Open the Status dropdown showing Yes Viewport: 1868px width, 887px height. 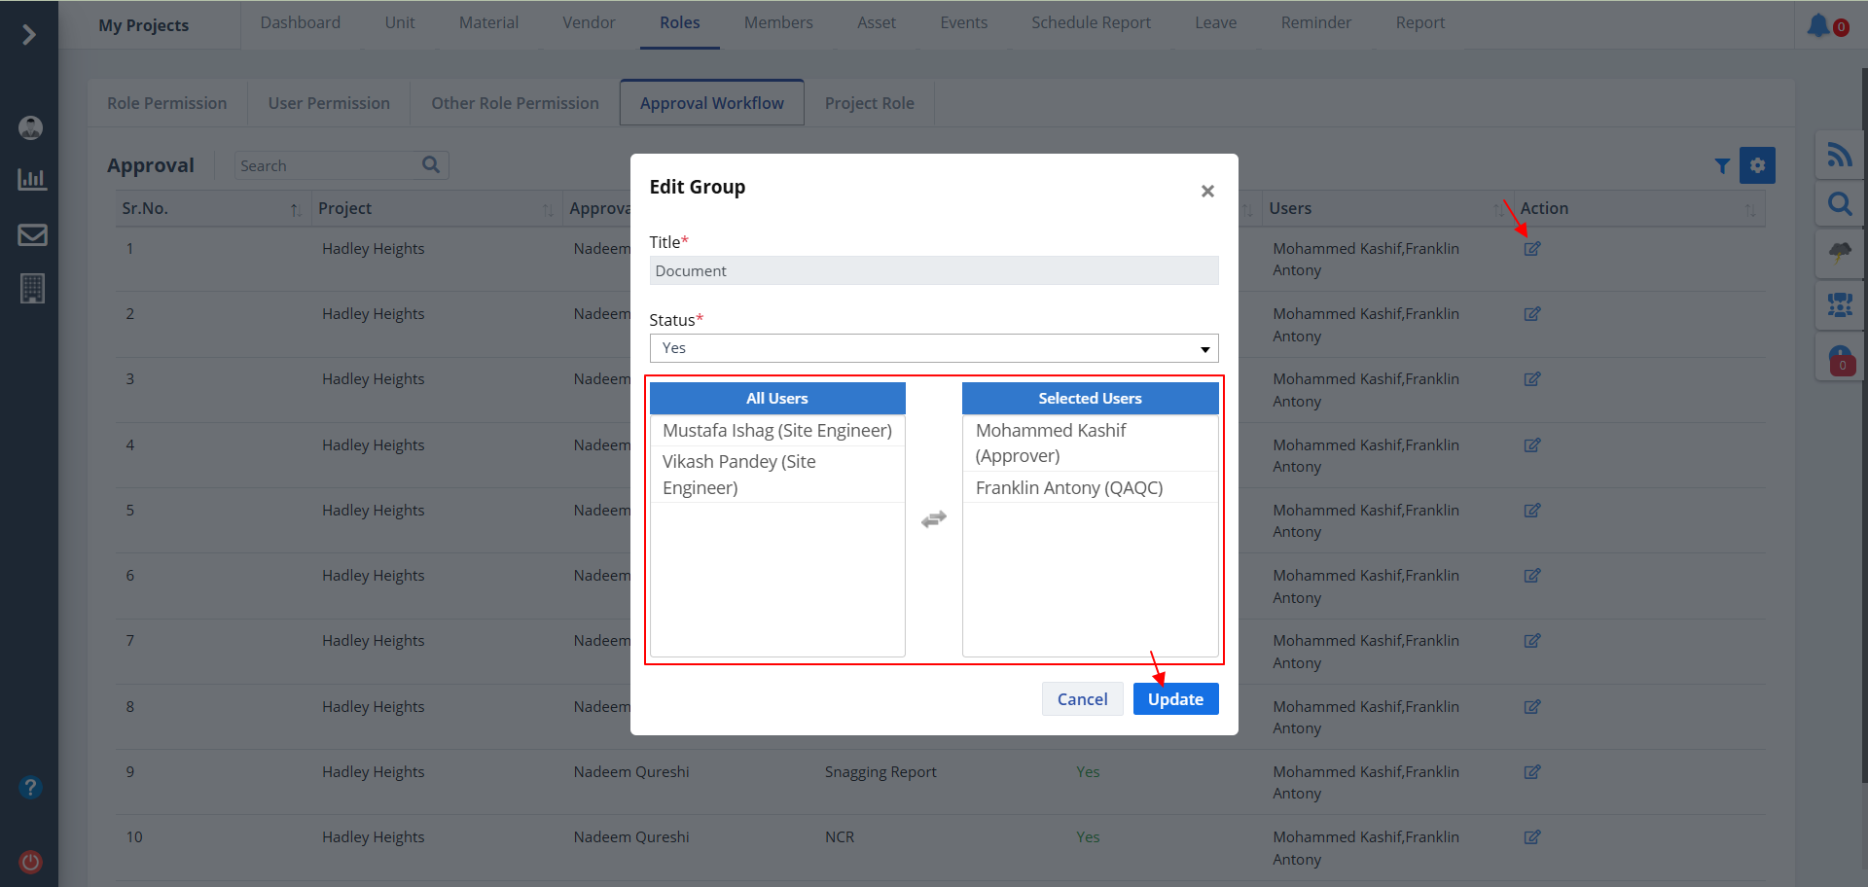pyautogui.click(x=933, y=348)
